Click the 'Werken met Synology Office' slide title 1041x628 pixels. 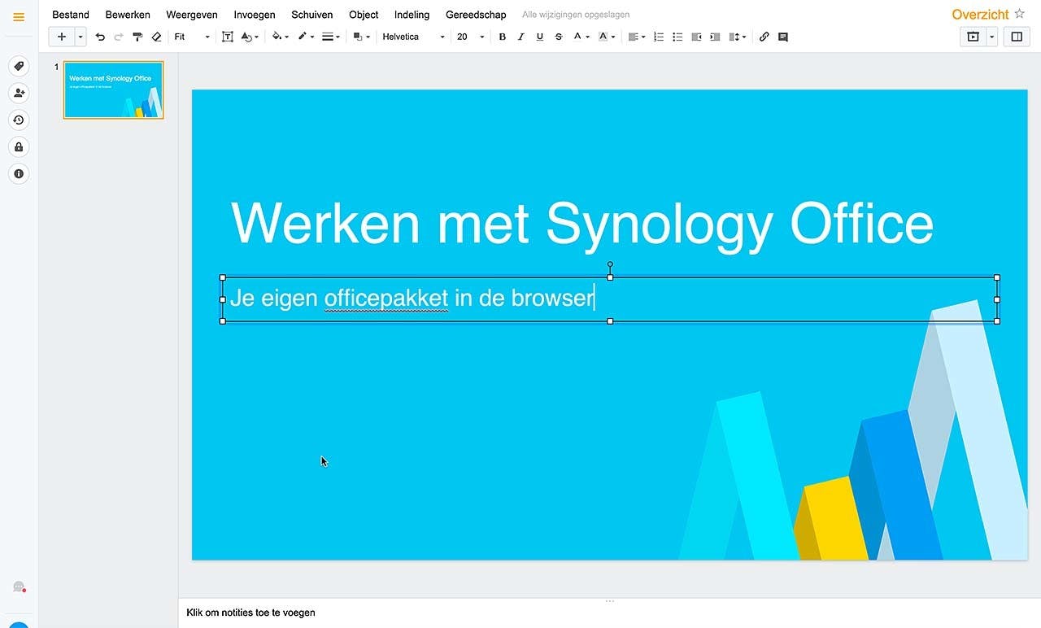tap(582, 222)
